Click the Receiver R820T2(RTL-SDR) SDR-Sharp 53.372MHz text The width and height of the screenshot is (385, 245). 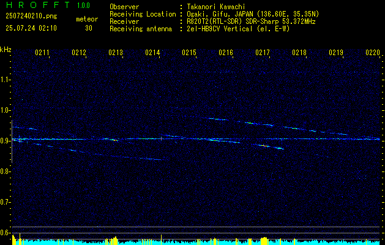tap(251, 21)
